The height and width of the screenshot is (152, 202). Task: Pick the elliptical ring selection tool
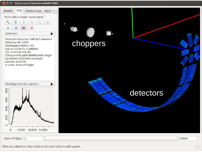pyautogui.click(x=40, y=22)
